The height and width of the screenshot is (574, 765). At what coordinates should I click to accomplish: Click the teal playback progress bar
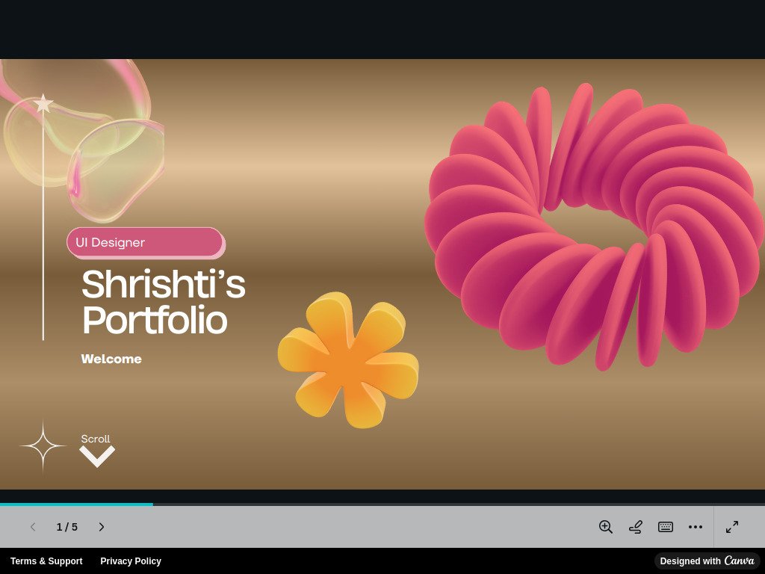click(x=75, y=504)
